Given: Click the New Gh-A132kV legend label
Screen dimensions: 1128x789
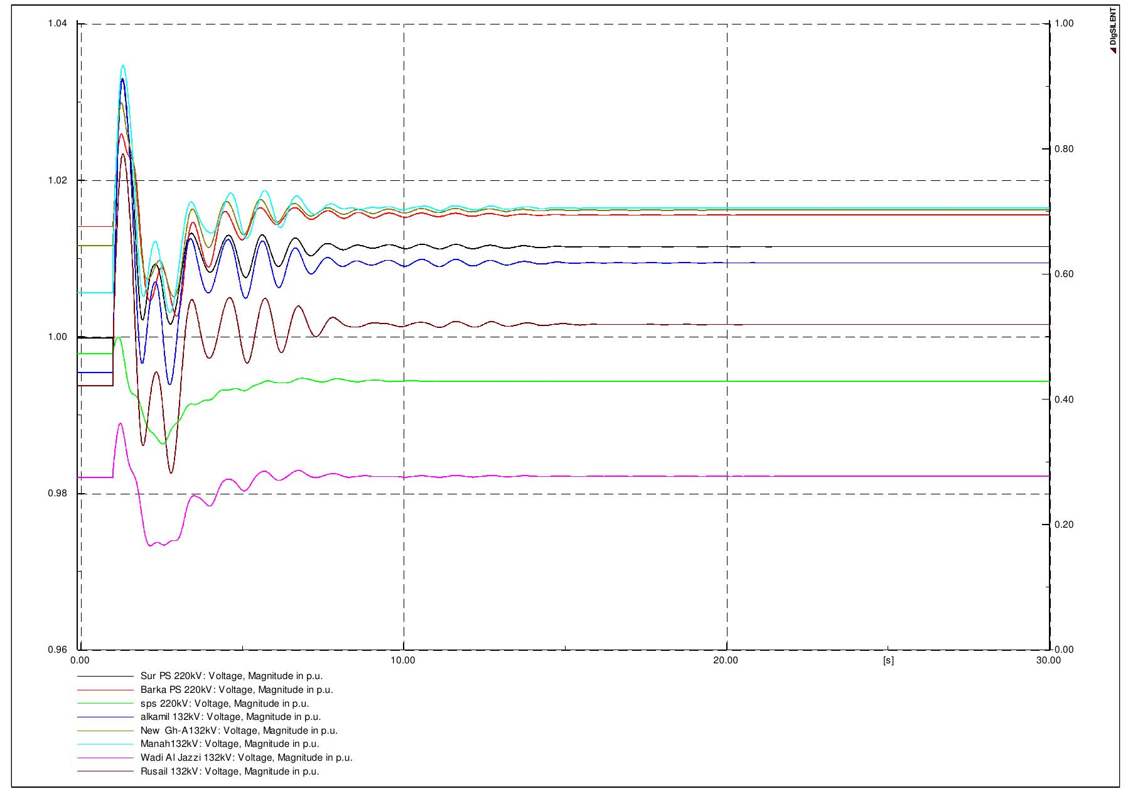Looking at the screenshot, I should pos(239,731).
